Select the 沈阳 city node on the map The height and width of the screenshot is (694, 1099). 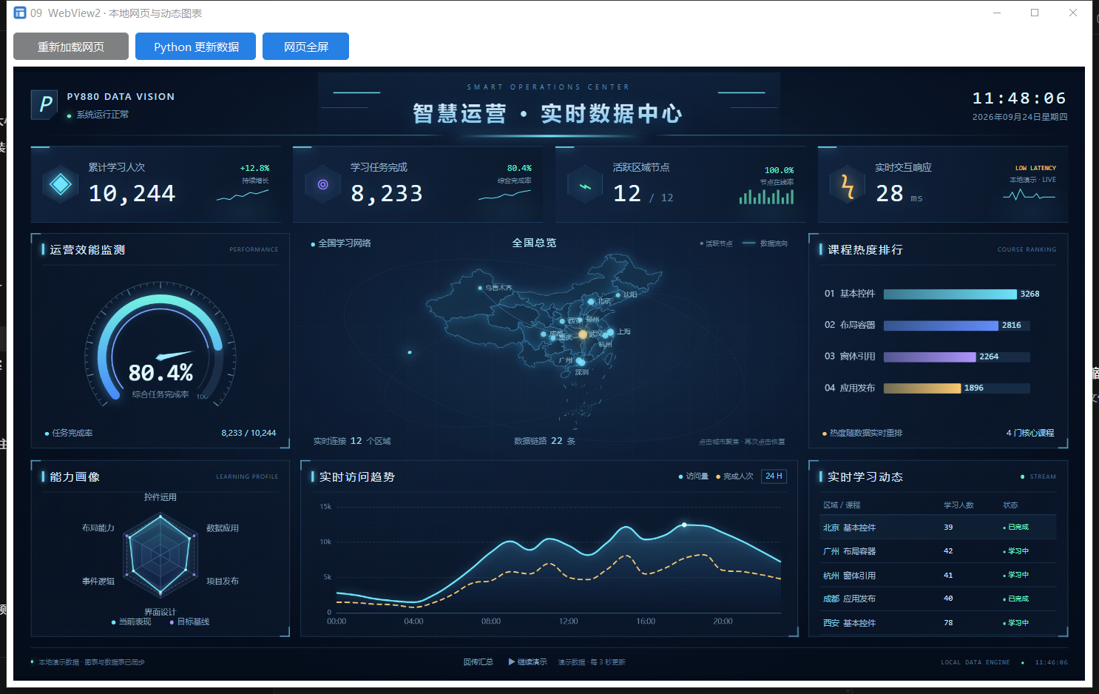(620, 294)
